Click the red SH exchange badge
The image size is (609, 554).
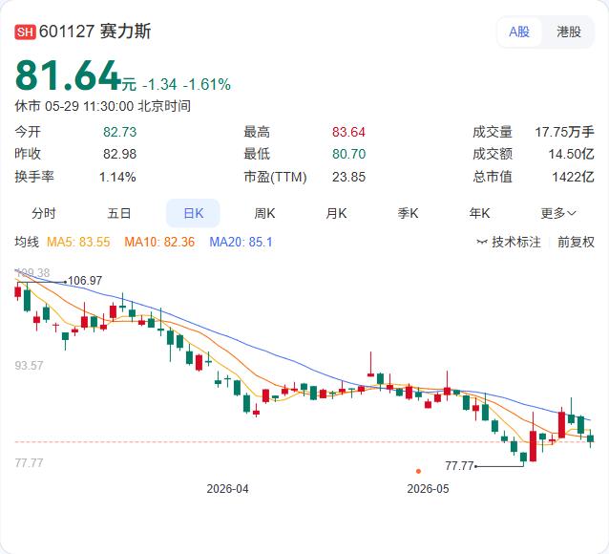coord(25,32)
